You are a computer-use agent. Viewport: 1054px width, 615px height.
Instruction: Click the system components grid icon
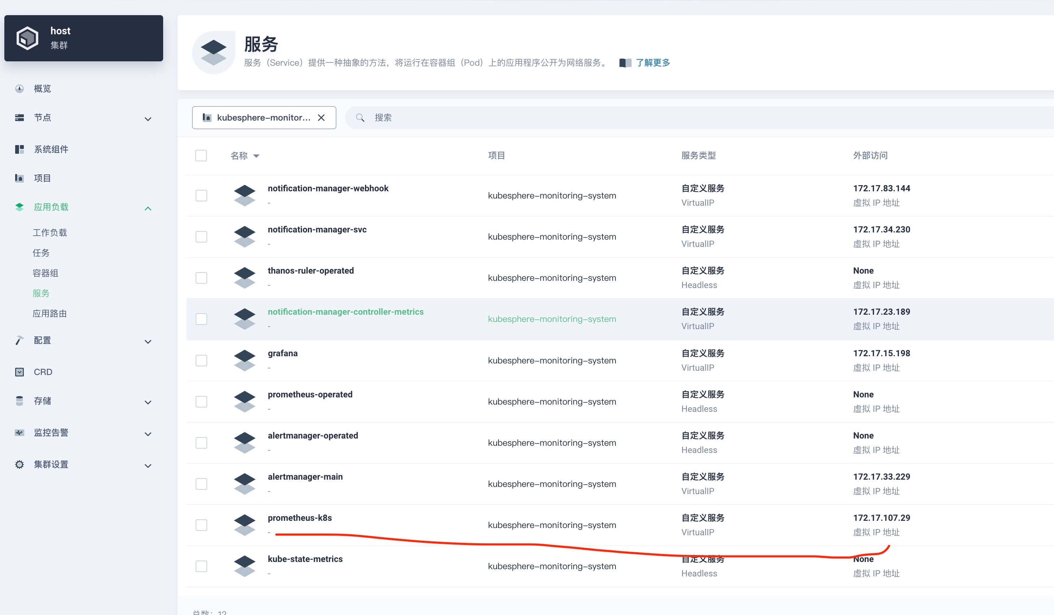click(19, 149)
